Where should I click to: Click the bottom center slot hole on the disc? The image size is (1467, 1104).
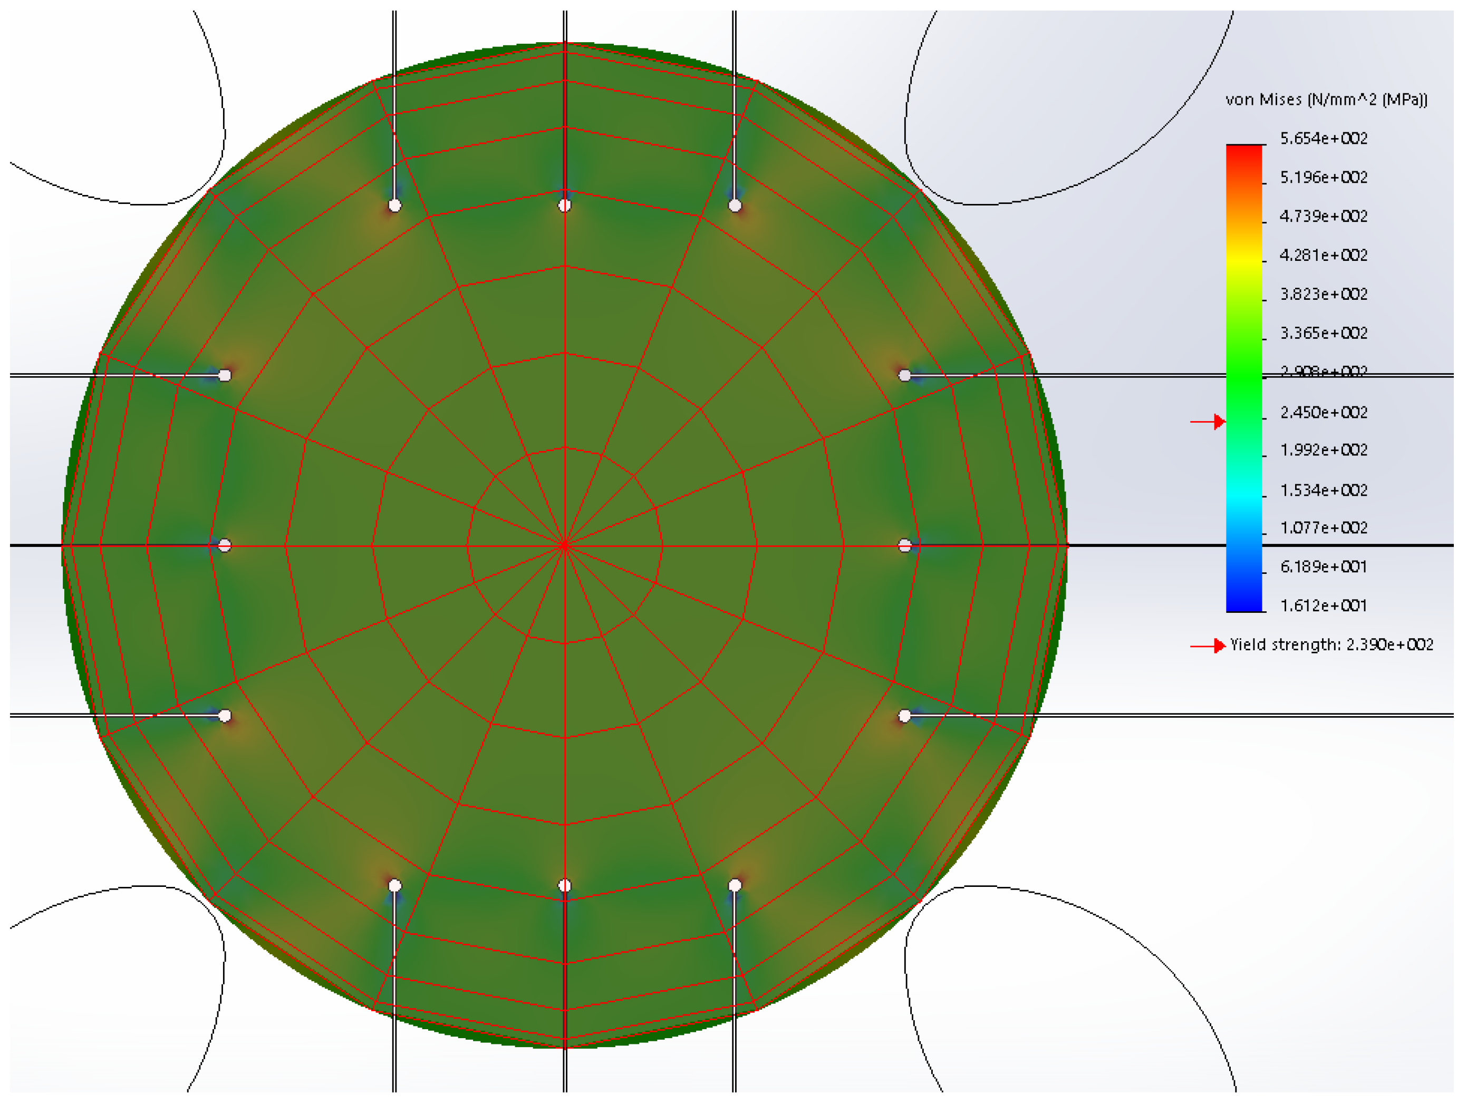point(564,885)
